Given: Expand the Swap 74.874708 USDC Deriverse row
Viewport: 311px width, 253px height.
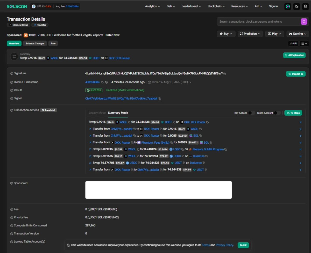Looking at the screenshot, I should coord(300,163).
